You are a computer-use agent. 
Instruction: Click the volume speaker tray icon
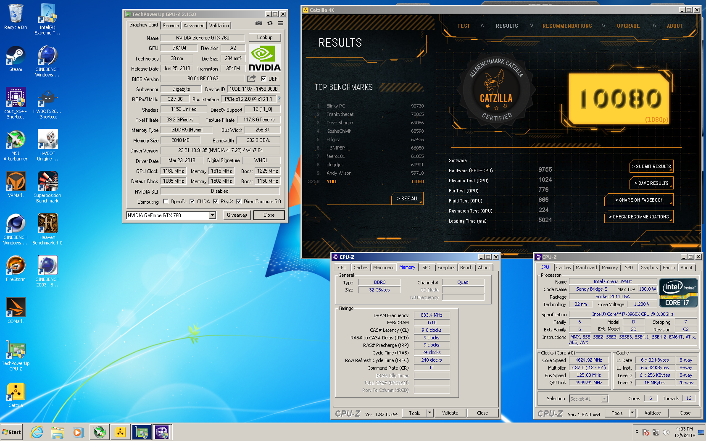[x=666, y=432]
